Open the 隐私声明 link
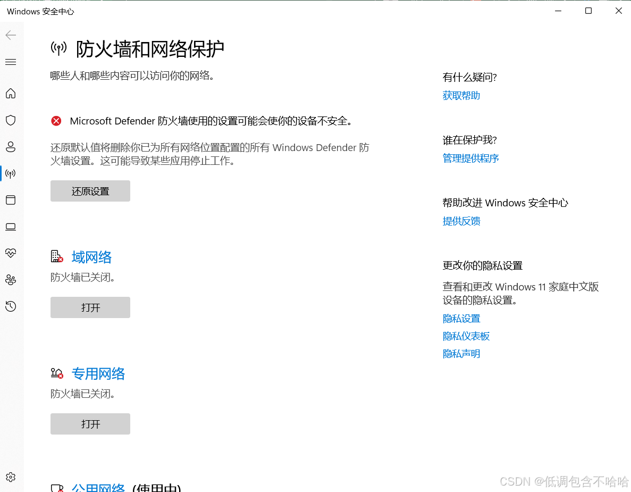631x492 pixels. (461, 354)
